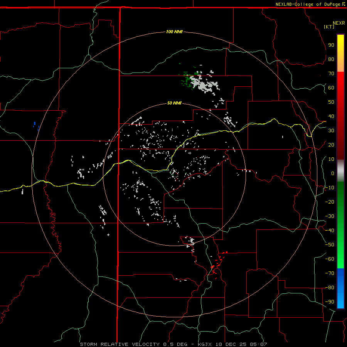Click the positive 60 scale label
Screen dimensions: 347x347
click(331, 88)
